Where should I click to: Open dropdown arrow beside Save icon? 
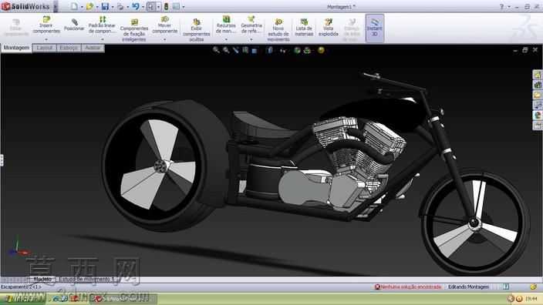point(113,7)
